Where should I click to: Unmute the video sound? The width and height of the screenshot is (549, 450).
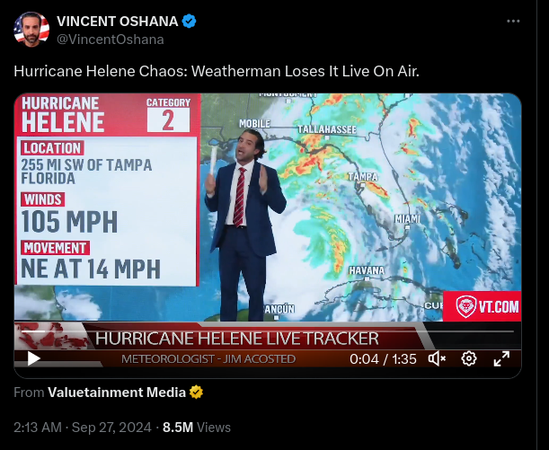tap(437, 358)
